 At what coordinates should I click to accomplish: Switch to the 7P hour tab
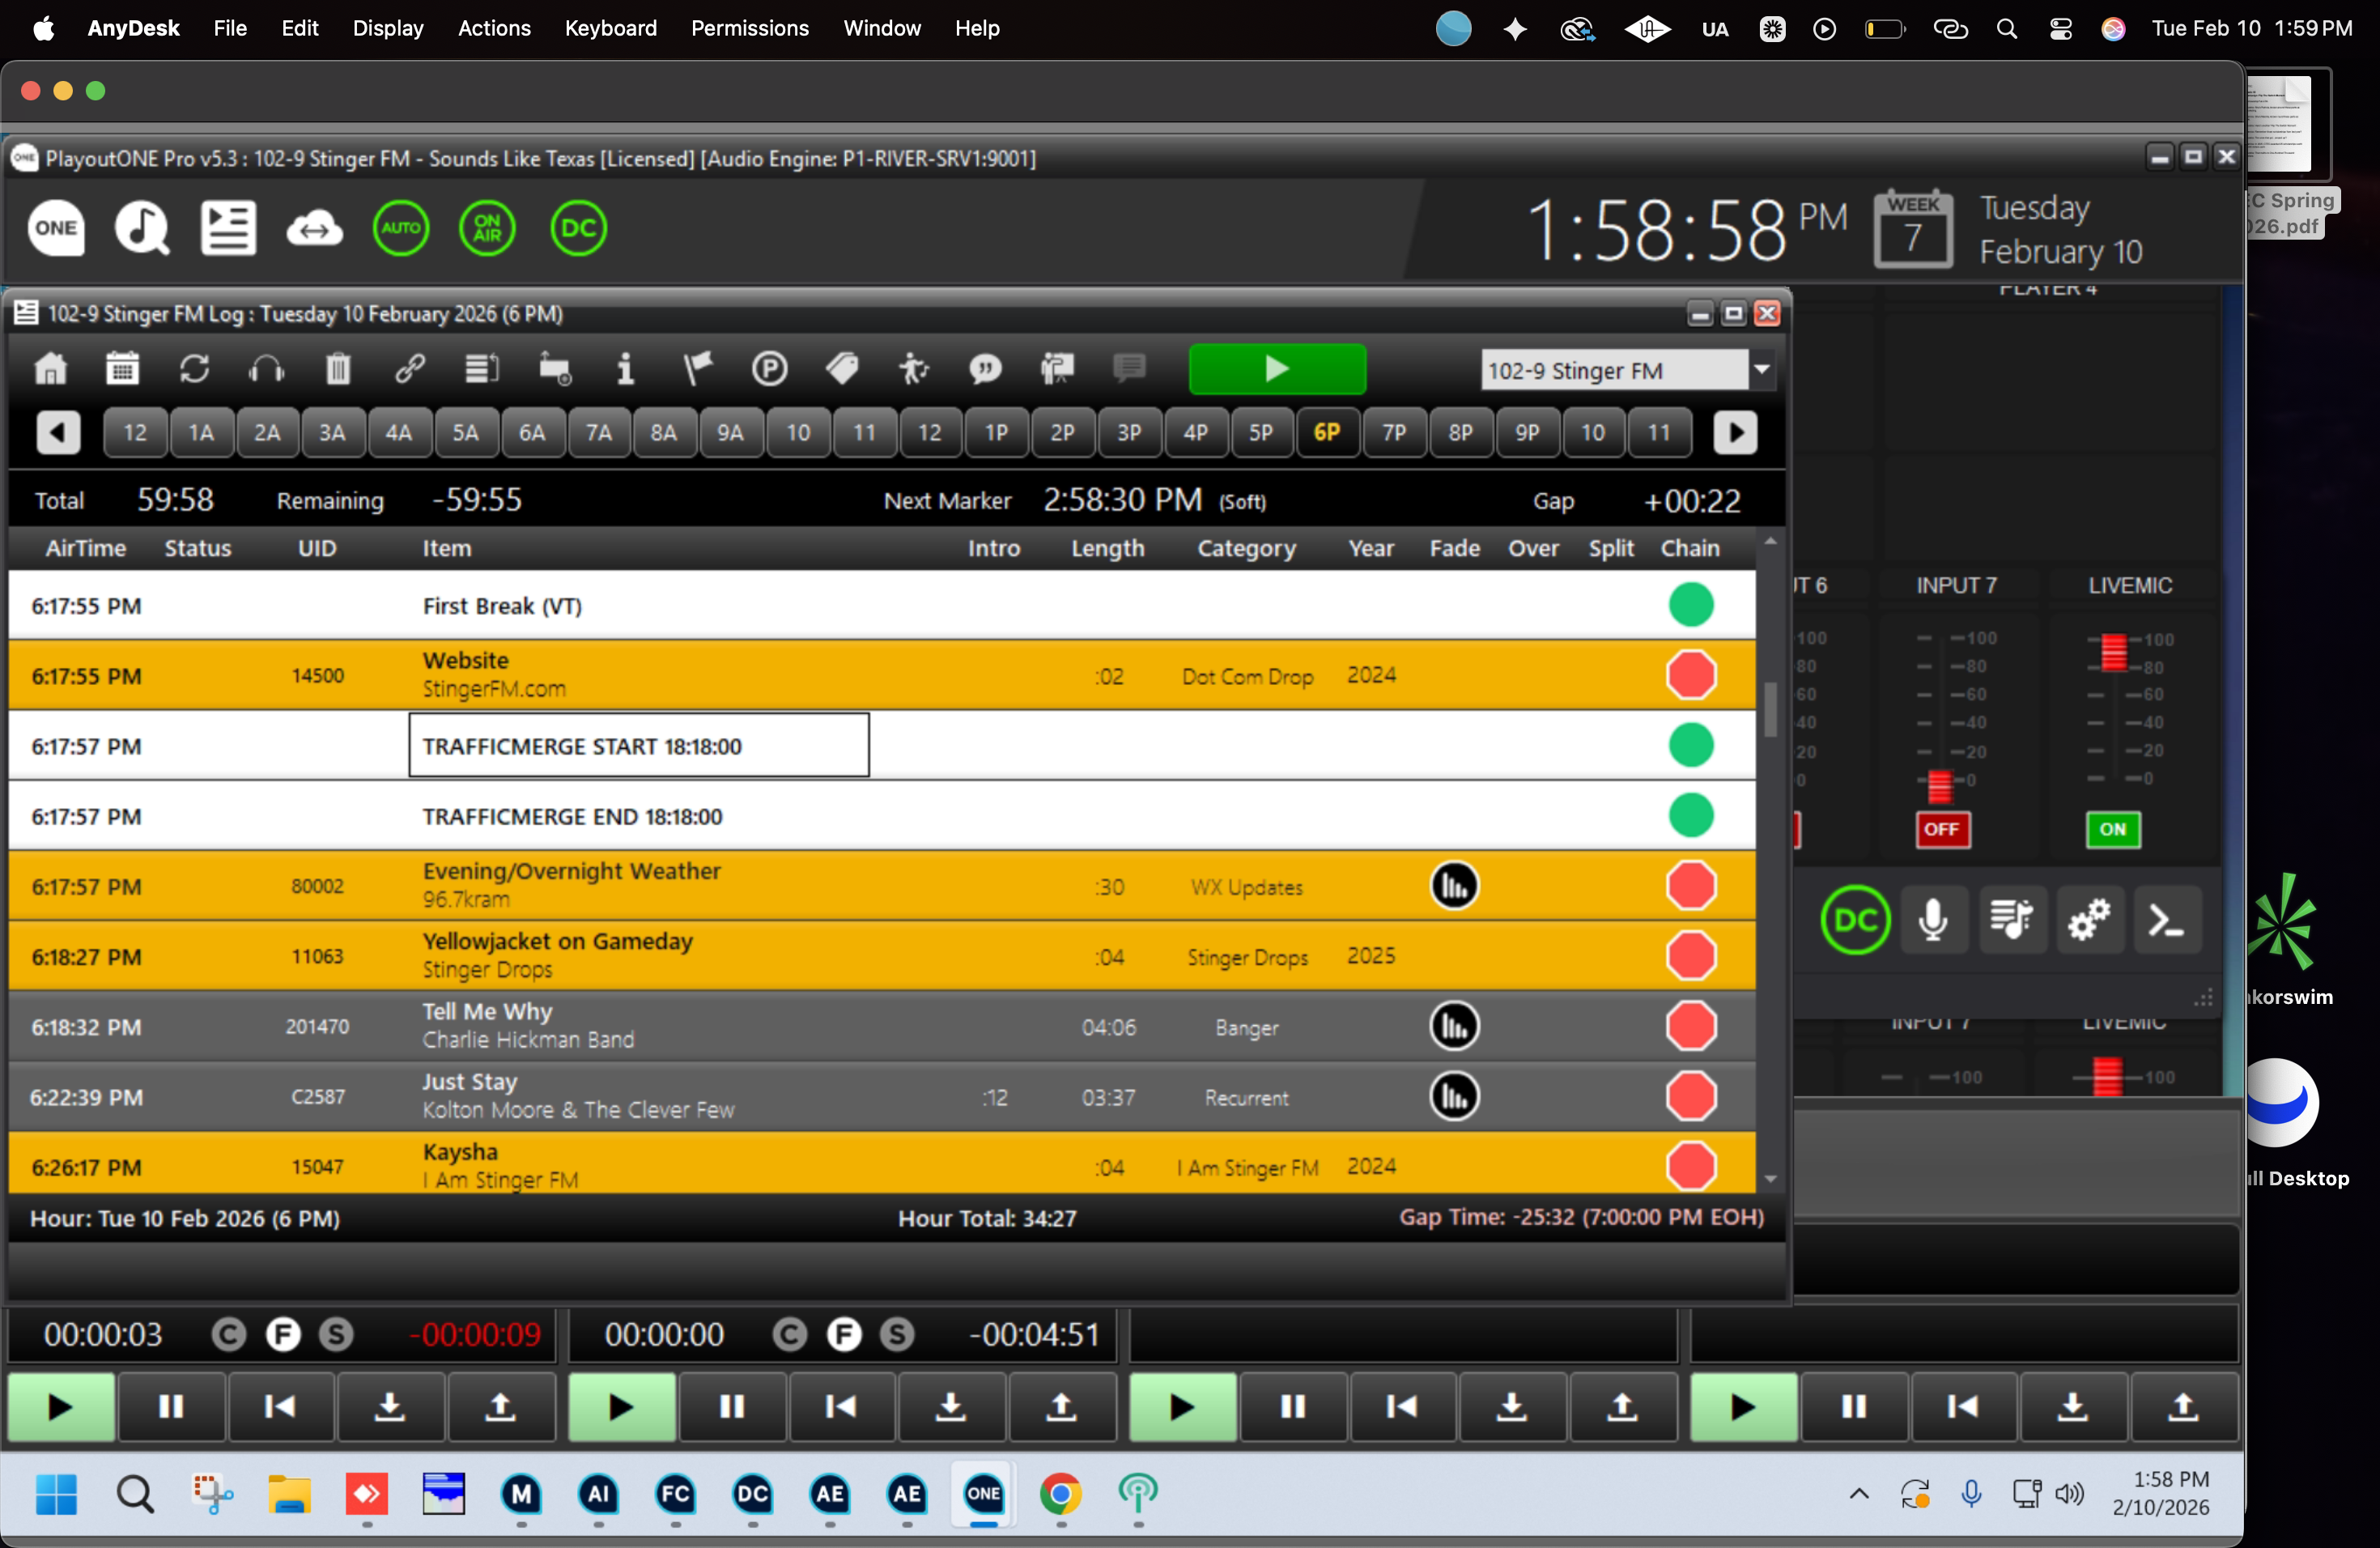(x=1394, y=433)
